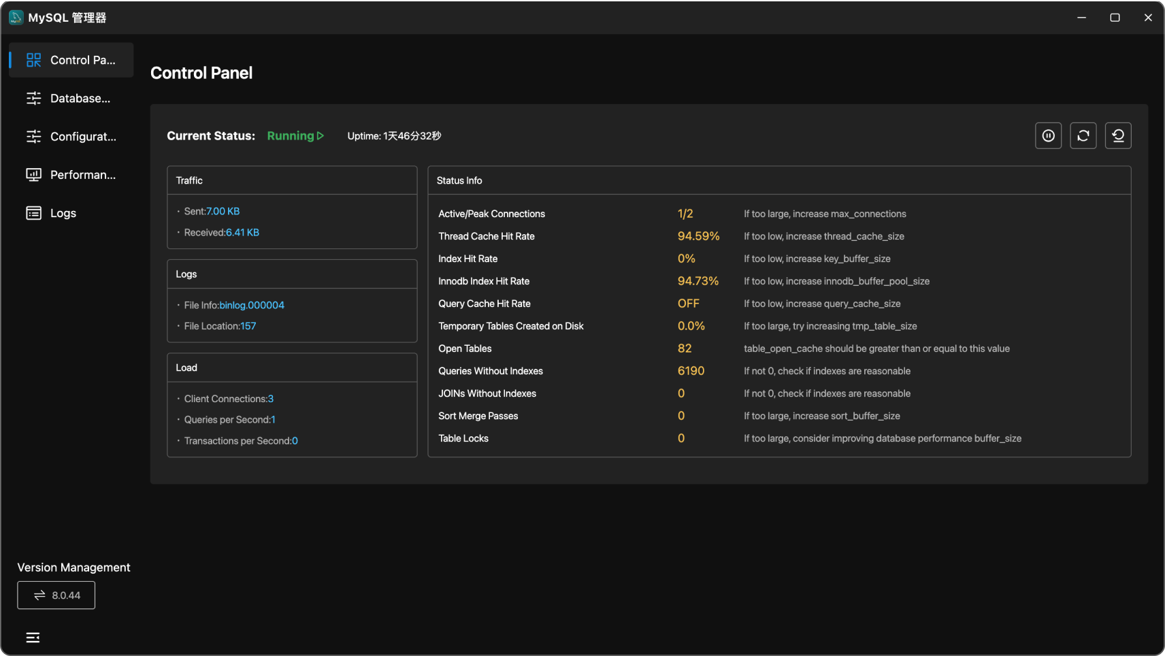
Task: Click the Sent traffic value 7.00 KB
Action: 223,212
